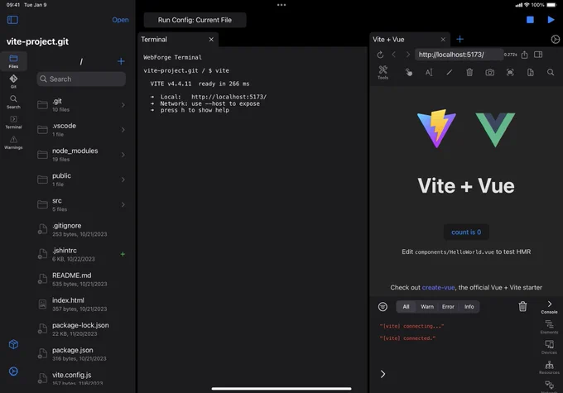Open the three-dot multitasking menu

(x=281, y=5)
